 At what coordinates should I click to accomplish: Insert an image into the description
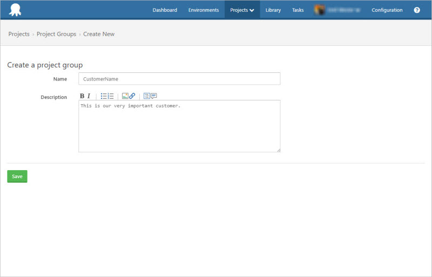click(125, 96)
